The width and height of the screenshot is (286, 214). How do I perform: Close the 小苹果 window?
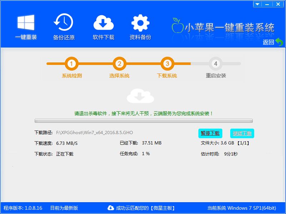click(x=278, y=4)
